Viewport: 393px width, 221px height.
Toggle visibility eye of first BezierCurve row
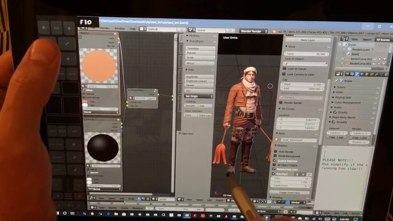tap(375, 59)
